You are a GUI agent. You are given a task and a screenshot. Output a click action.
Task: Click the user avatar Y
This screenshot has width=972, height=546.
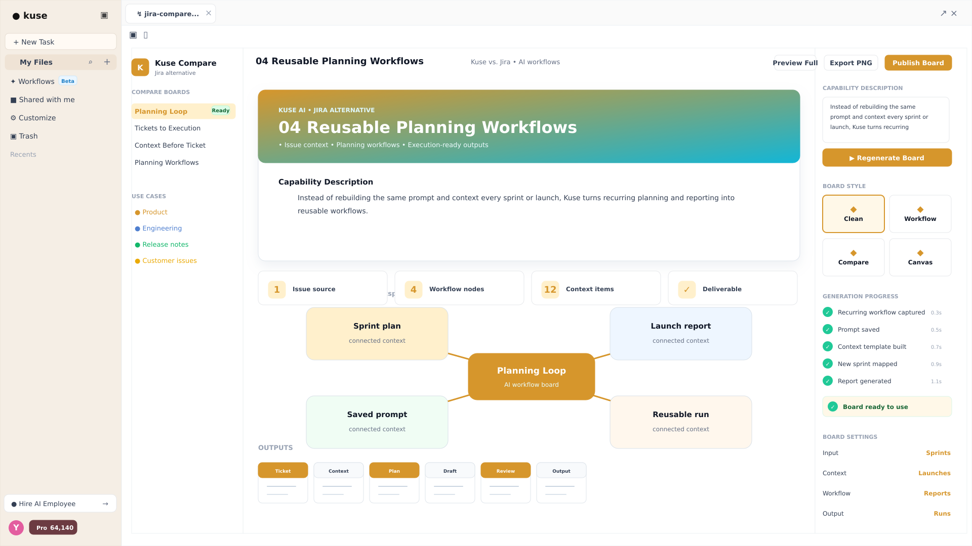pyautogui.click(x=16, y=528)
